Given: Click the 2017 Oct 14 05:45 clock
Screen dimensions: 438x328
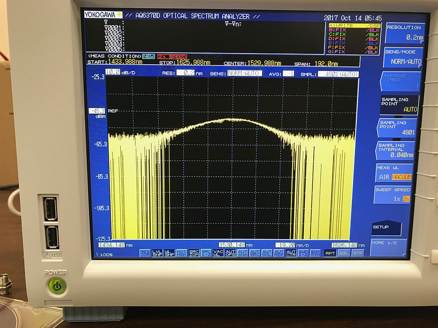Looking at the screenshot, I should (x=353, y=18).
